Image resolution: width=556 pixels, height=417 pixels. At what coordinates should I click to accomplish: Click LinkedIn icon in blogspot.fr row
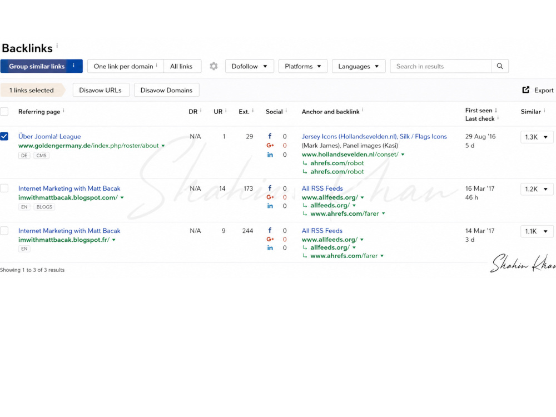point(270,248)
